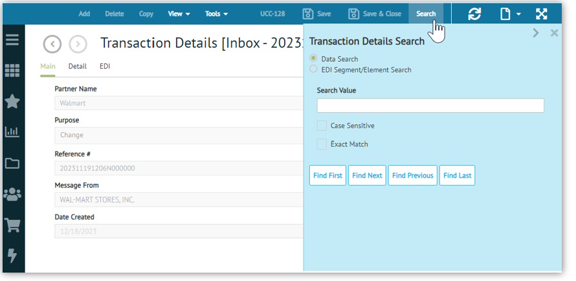Switch to the Detail tab

77,66
